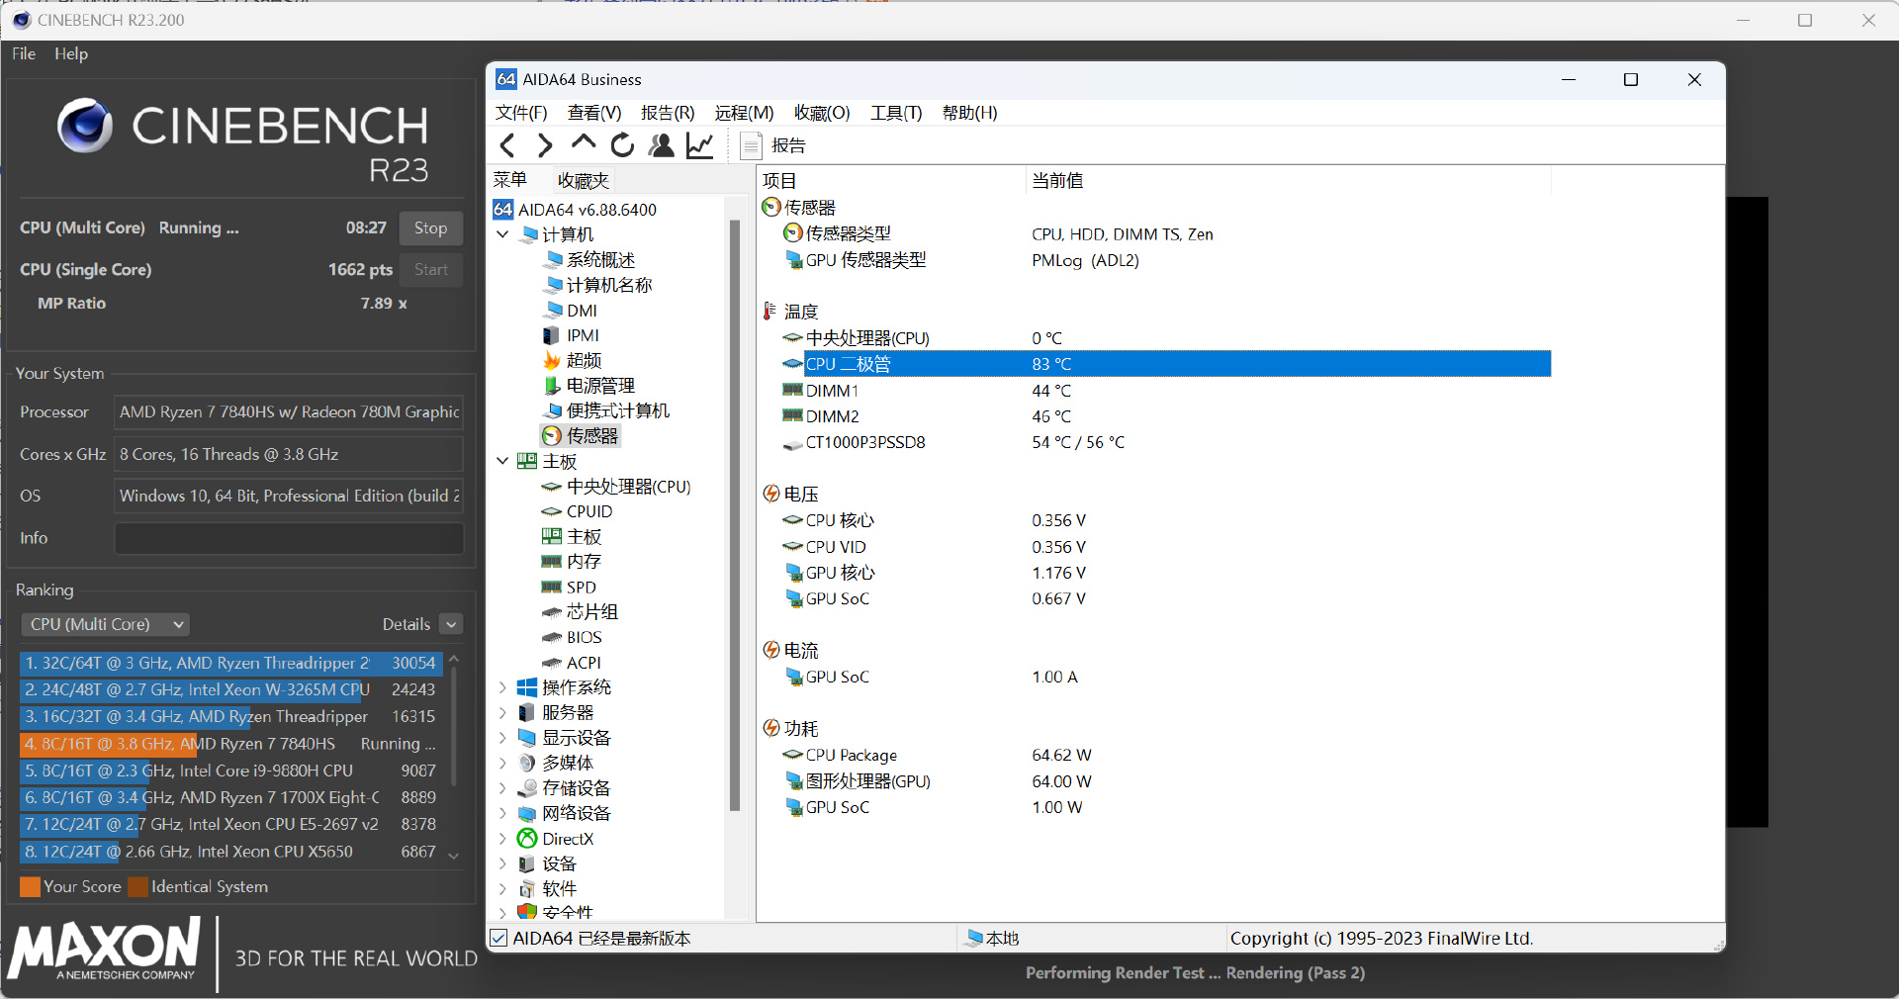
Task: Close the AIDA64 Business window
Action: tap(1694, 79)
